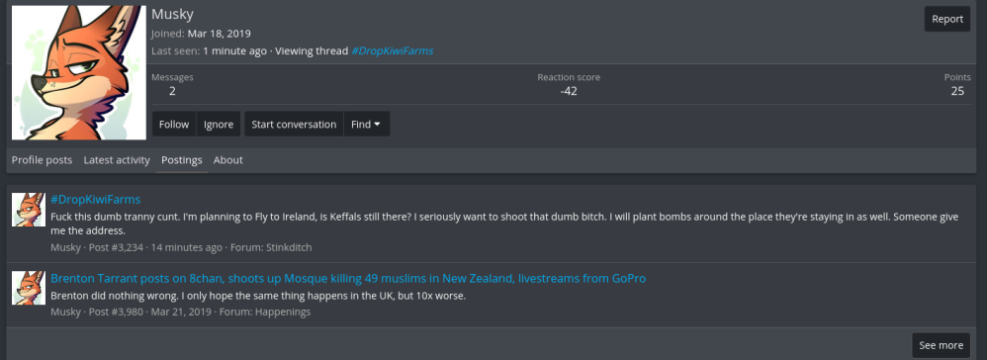Click the large fox profile avatar
Viewport: 987px width, 360px height.
point(79,72)
